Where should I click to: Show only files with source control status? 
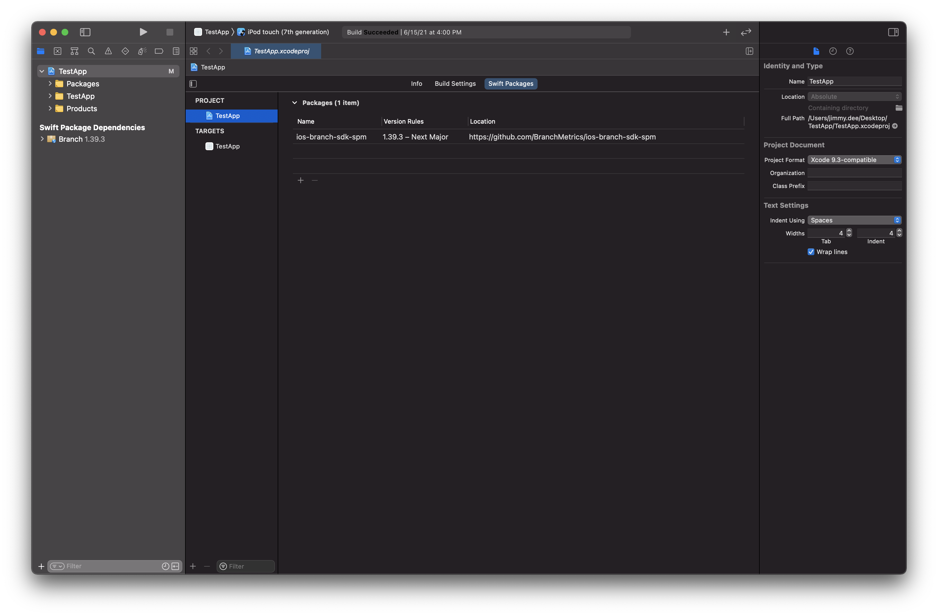[x=176, y=566]
